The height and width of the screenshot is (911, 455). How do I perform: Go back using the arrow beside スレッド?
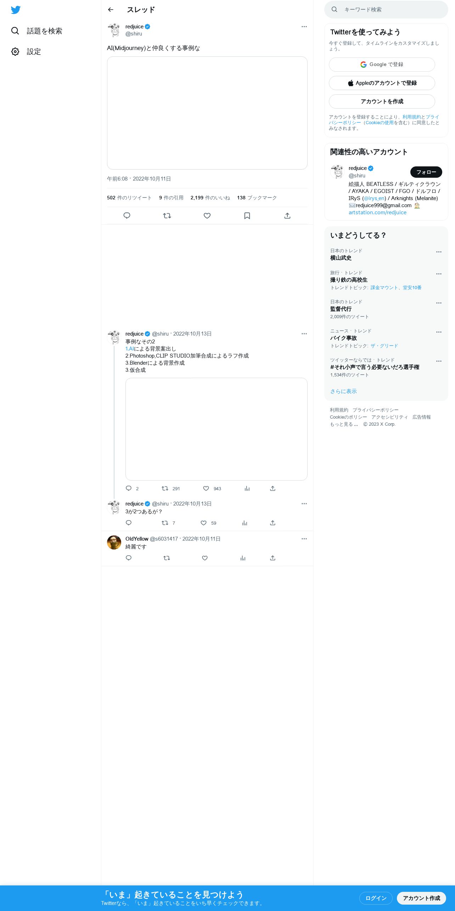click(111, 10)
